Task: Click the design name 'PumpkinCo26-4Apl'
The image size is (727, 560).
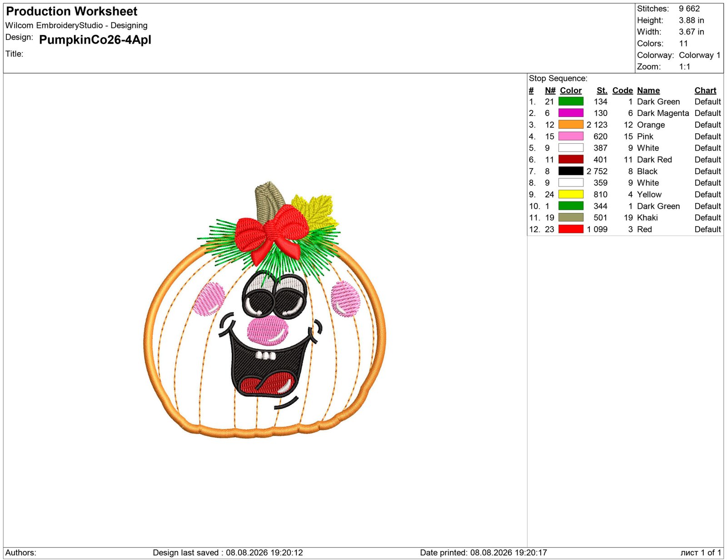Action: tap(95, 40)
